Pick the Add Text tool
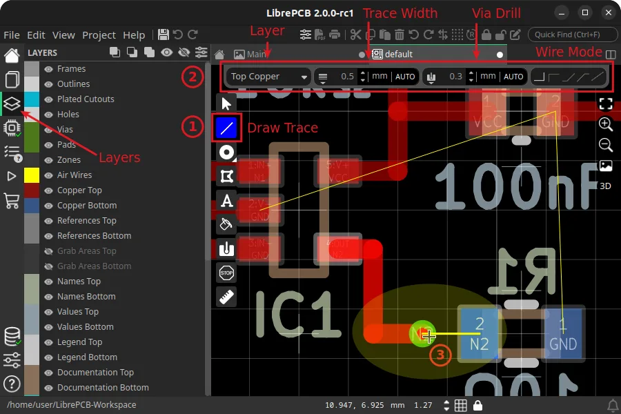 click(226, 201)
